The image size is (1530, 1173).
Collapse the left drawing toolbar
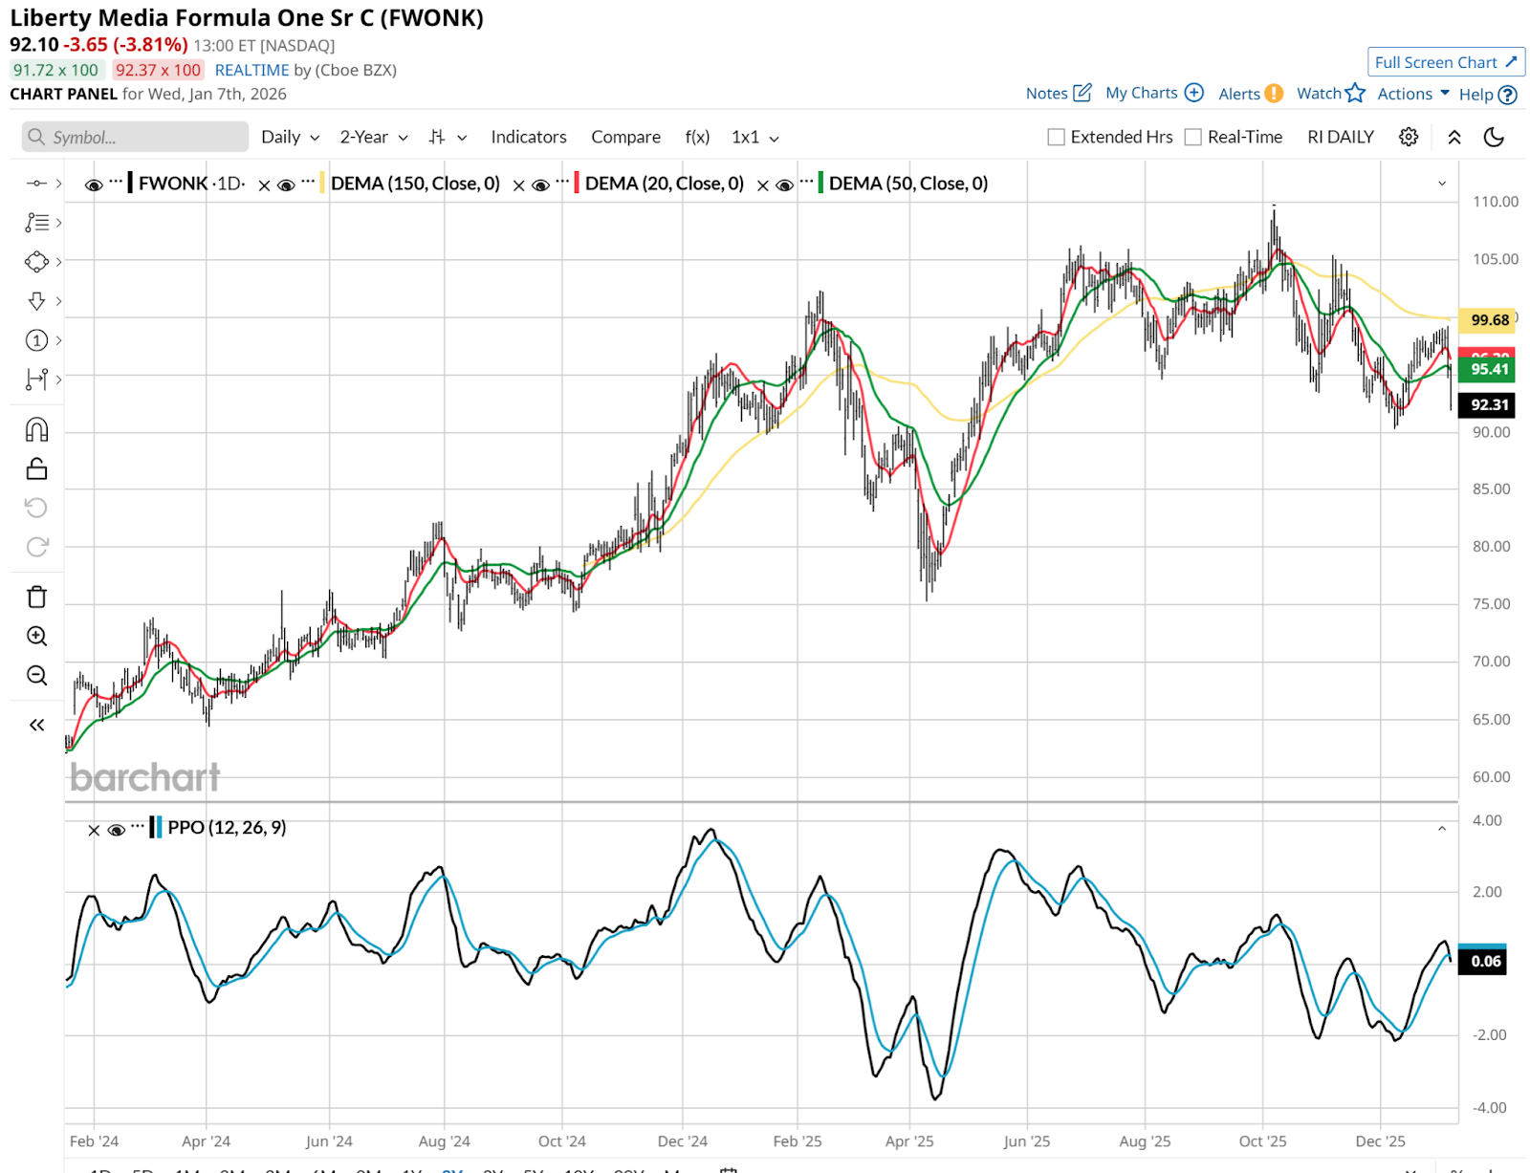pos(36,725)
